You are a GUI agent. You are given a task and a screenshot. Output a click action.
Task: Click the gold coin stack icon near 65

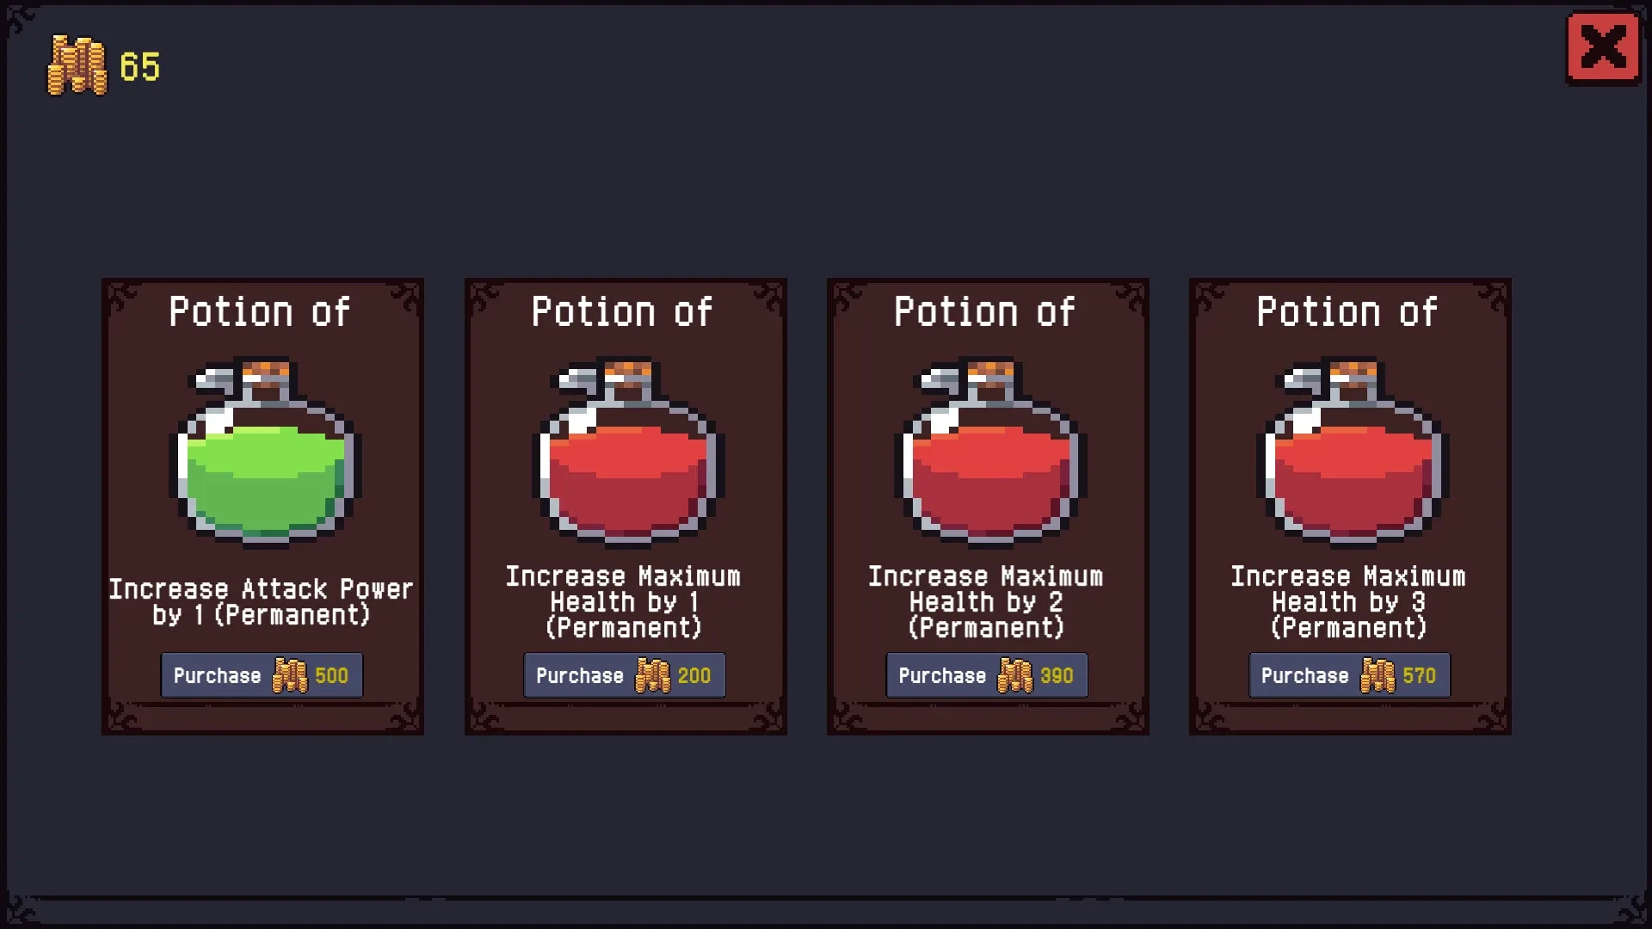pyautogui.click(x=77, y=65)
